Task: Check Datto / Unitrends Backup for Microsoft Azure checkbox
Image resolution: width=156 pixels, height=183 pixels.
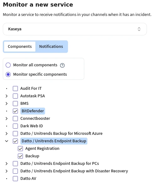Action: [15, 134]
